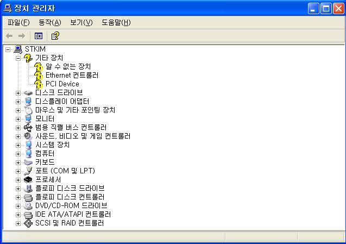Maximize the 장치 관리자 window

click(x=326, y=9)
